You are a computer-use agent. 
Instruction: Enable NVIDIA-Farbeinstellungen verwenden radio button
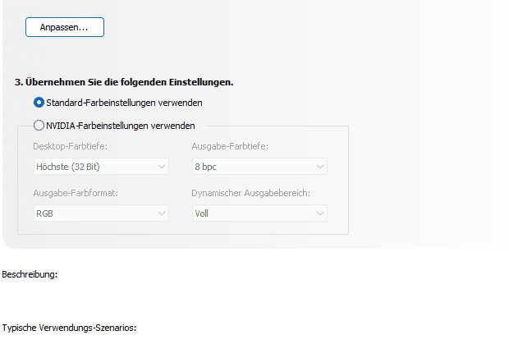click(x=39, y=126)
